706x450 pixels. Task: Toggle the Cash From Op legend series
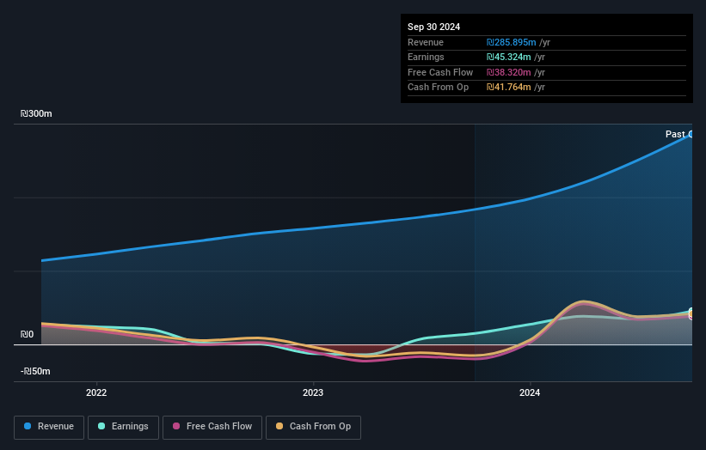(x=313, y=427)
